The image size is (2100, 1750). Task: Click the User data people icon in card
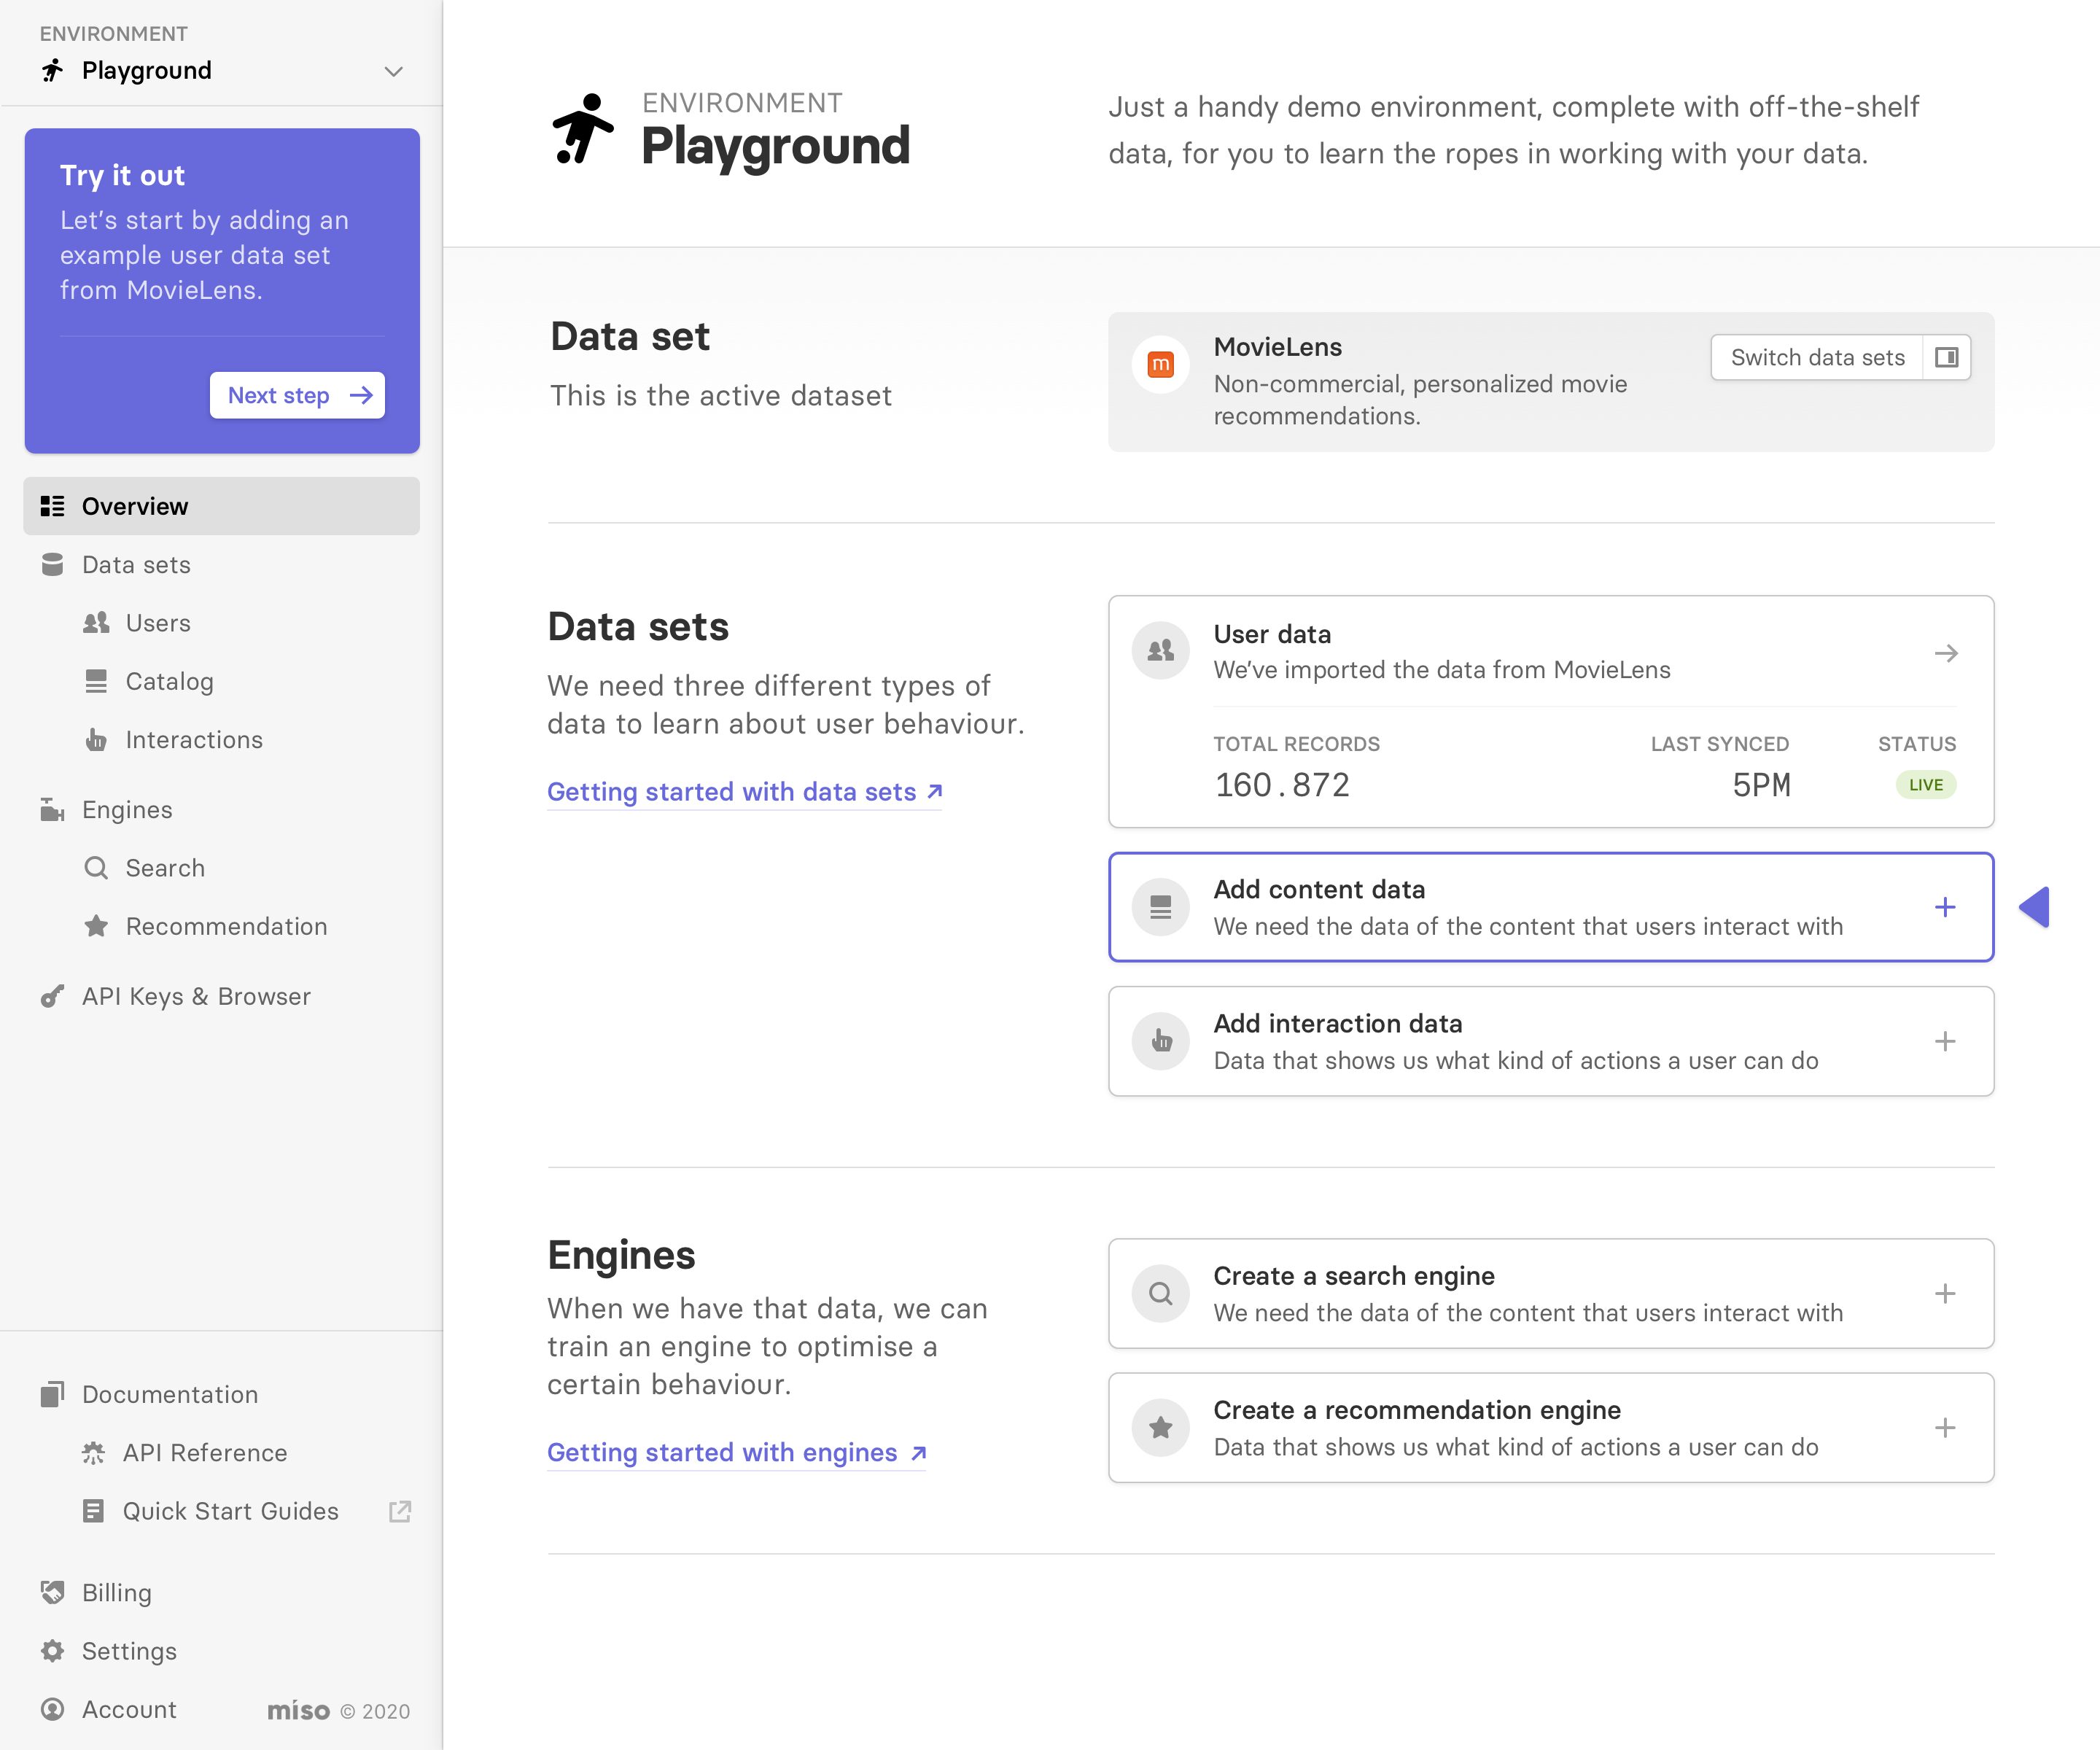click(1160, 651)
